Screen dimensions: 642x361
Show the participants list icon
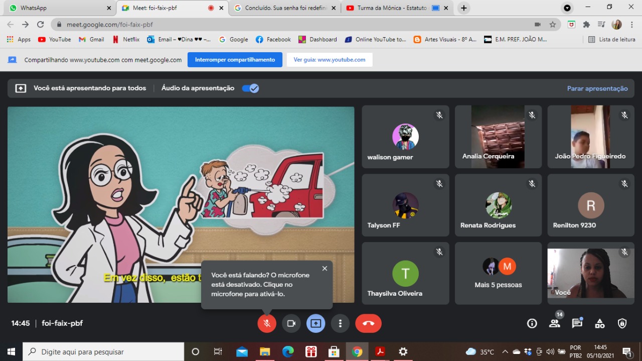tap(554, 323)
